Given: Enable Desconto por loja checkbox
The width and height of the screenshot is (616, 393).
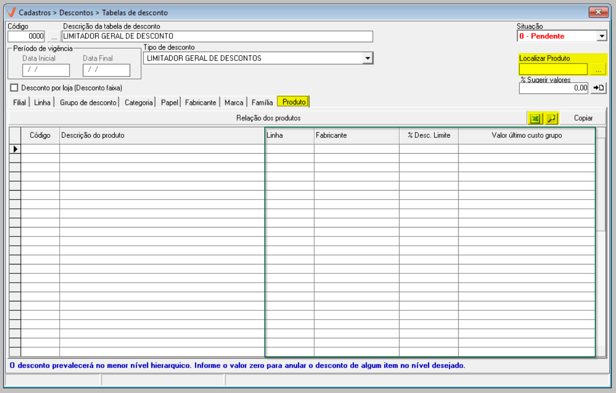Looking at the screenshot, I should [14, 88].
